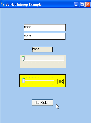Focus the topmost white "none" text field
The height and width of the screenshot is (123, 91).
(45, 28)
